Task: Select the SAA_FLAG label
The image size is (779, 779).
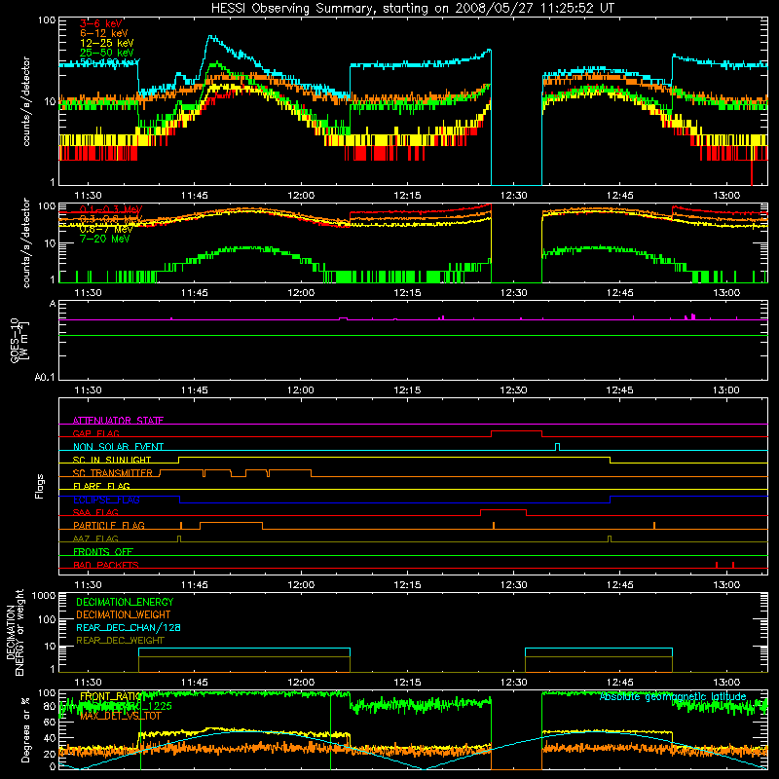Action: click(95, 512)
